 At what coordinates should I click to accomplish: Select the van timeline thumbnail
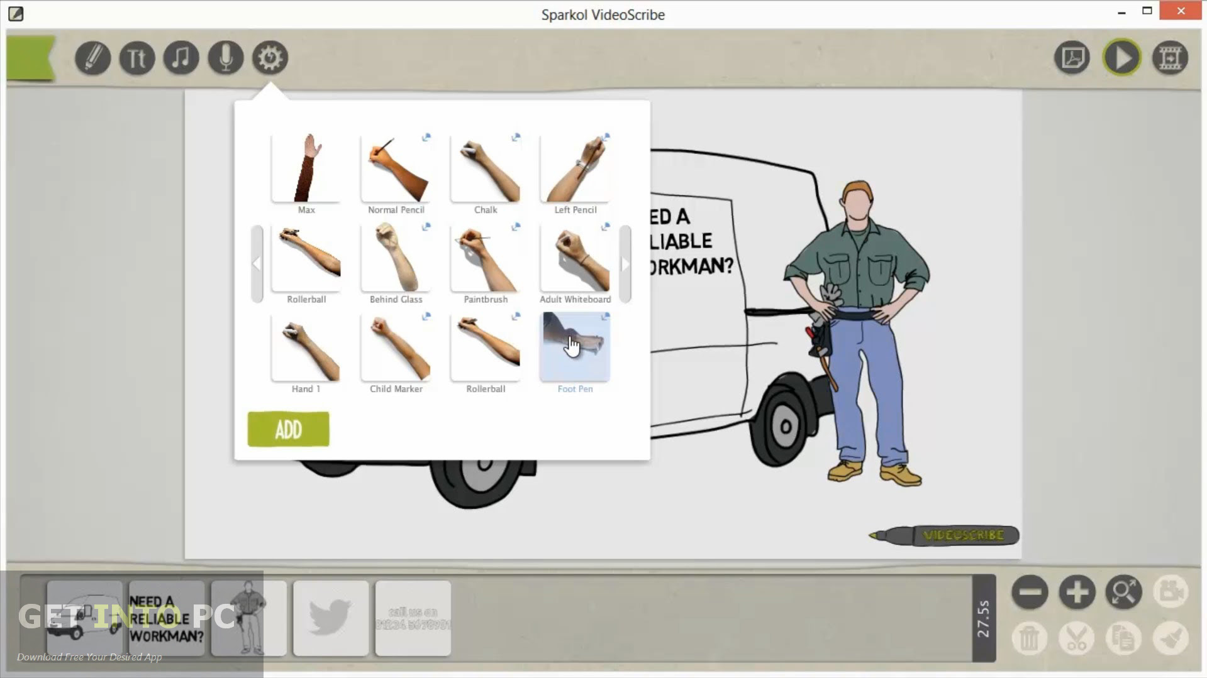pyautogui.click(x=84, y=618)
